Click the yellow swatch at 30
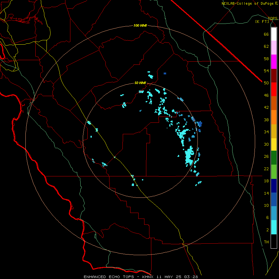279x279 pixels. (274, 144)
